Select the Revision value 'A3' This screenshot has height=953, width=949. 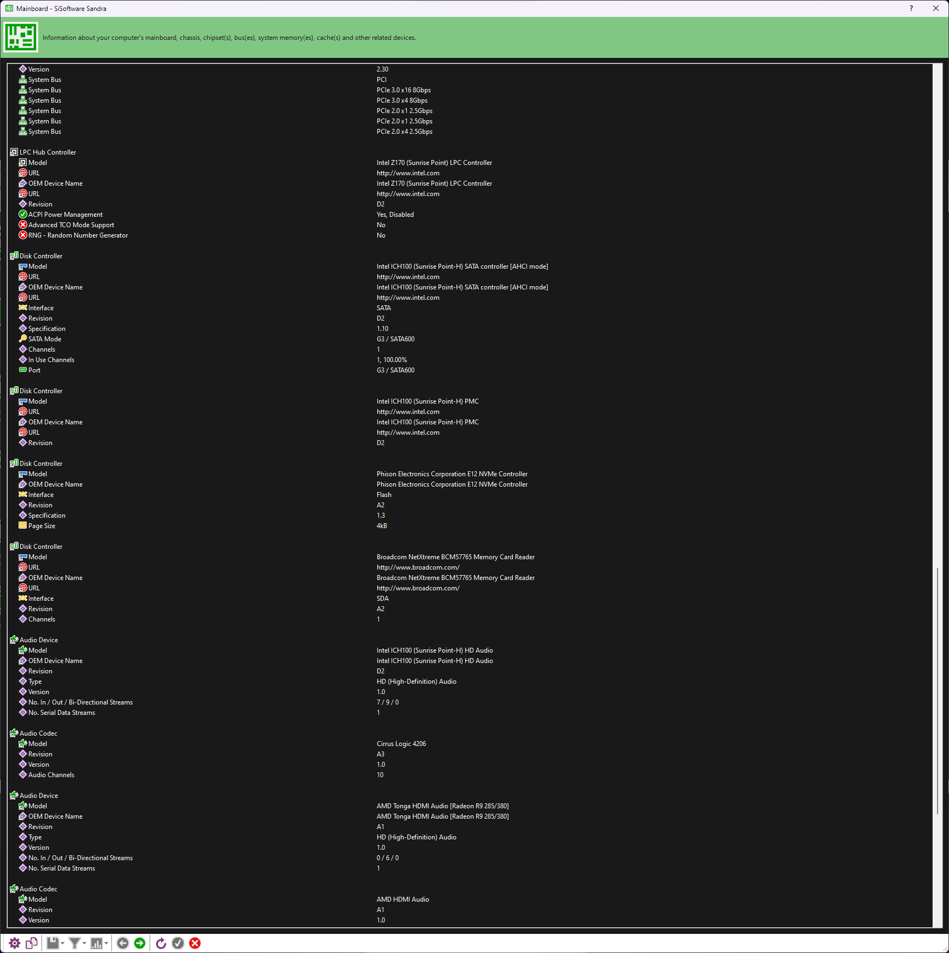381,754
